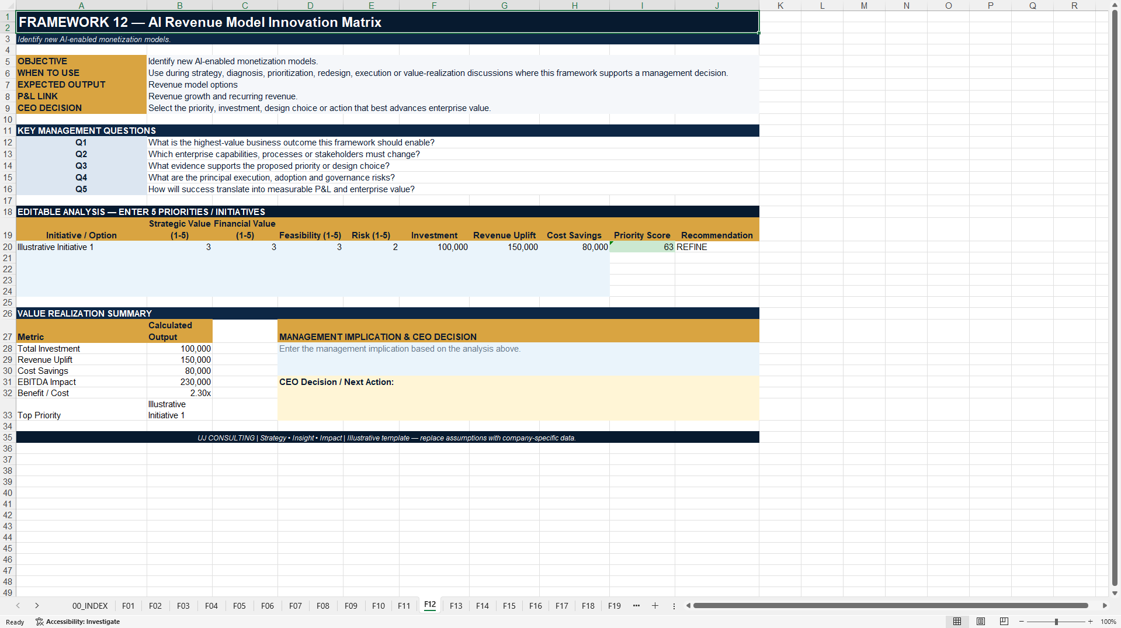Select the Recommendation column header
1121x628 pixels.
pyautogui.click(x=717, y=230)
